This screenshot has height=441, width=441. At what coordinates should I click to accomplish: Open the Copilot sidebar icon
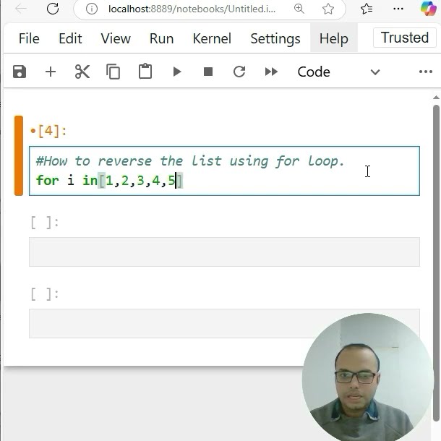pyautogui.click(x=428, y=9)
